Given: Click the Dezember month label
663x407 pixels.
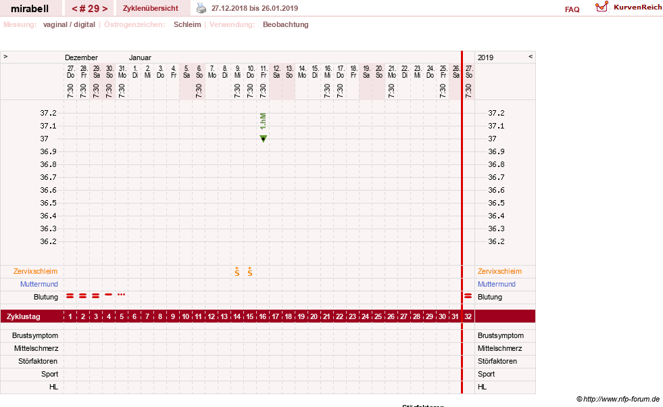Looking at the screenshot, I should (81, 57).
